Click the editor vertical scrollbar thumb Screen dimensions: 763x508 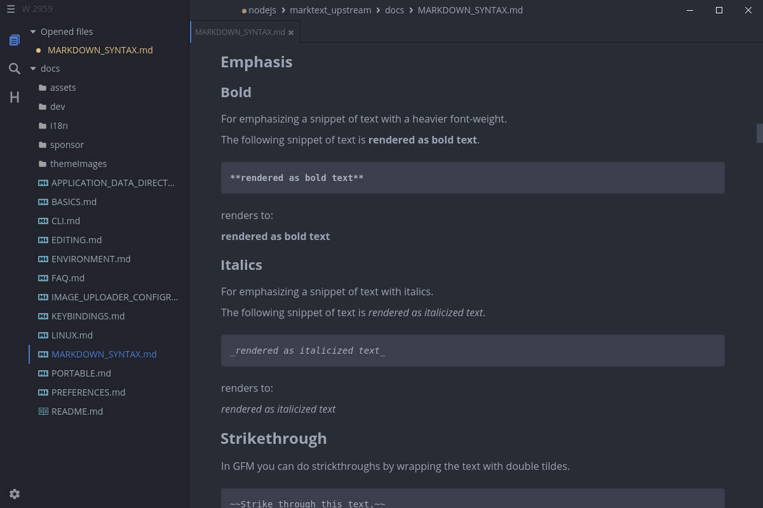tap(759, 133)
